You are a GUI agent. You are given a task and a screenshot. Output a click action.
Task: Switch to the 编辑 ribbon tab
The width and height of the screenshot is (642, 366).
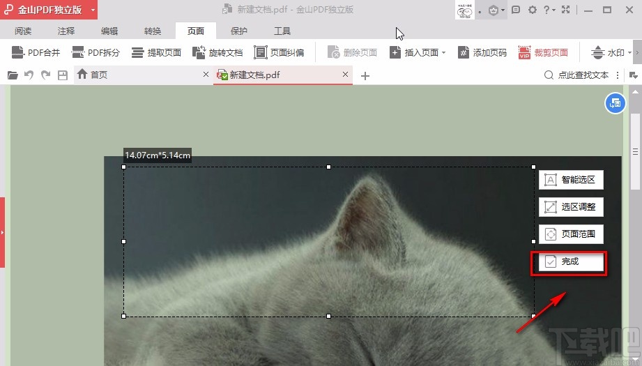pos(109,31)
